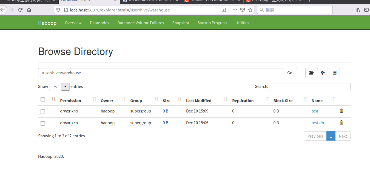370x172 pixels.
Task: Open the test.db directory link
Action: [x=318, y=123]
